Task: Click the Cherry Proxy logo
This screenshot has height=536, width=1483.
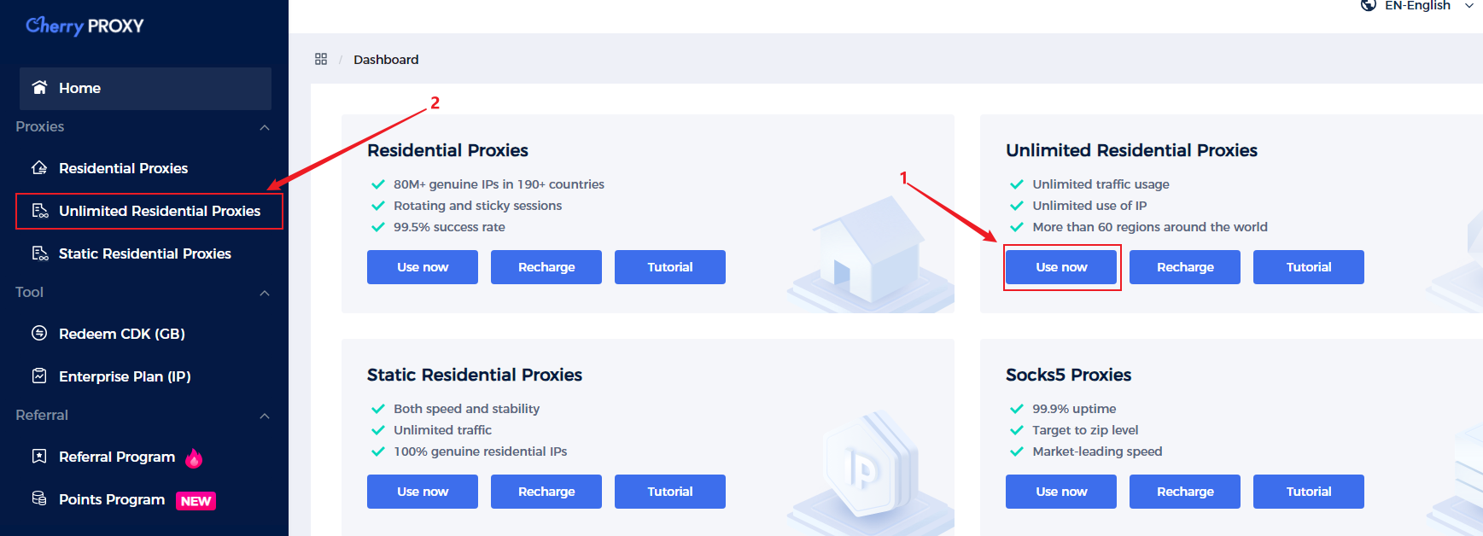Action: [x=85, y=26]
